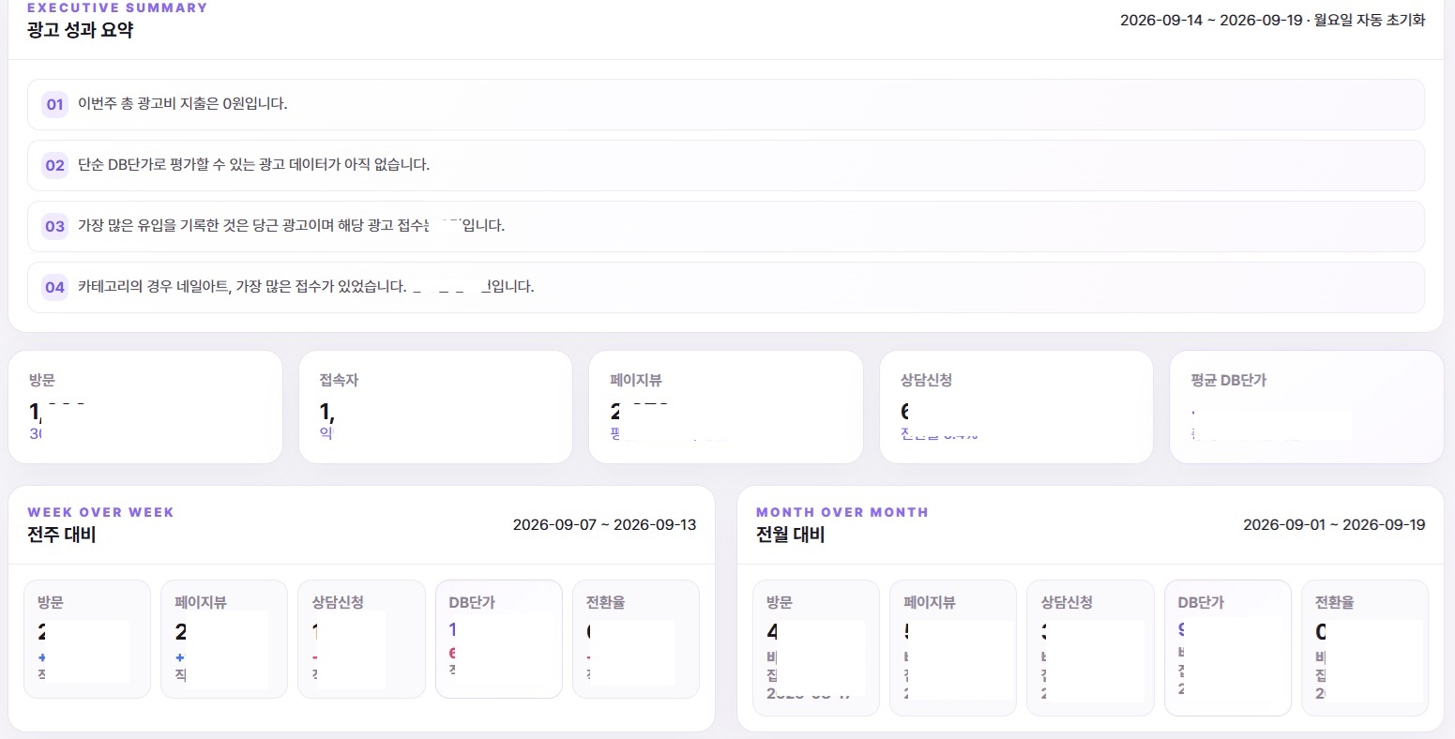This screenshot has height=739, width=1455.
Task: Select the '페이지뷰' label under 전월 대비
Action: pyautogui.click(x=930, y=602)
